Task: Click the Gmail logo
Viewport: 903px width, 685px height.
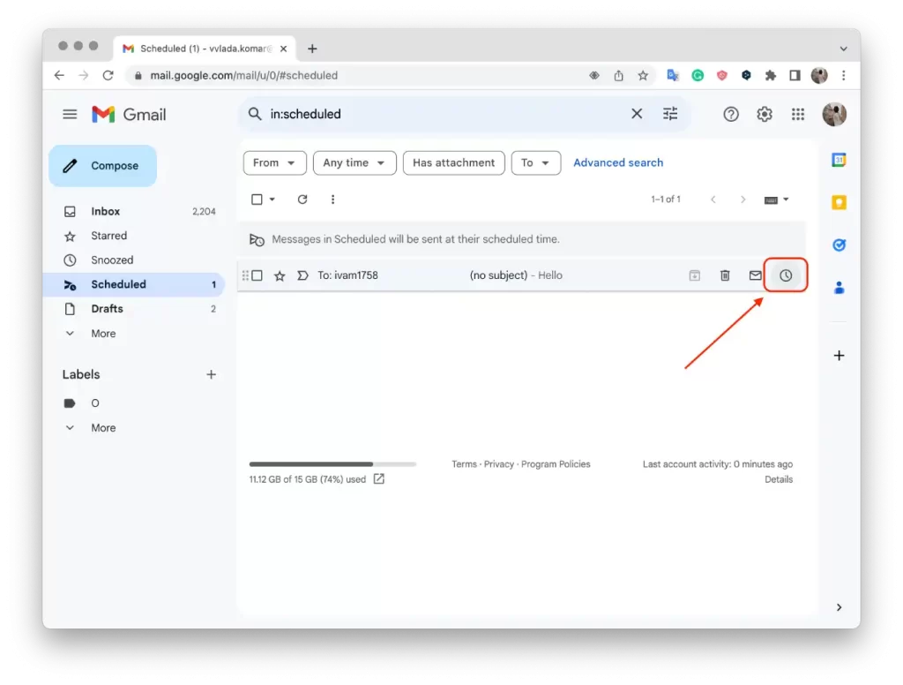Action: (x=129, y=114)
